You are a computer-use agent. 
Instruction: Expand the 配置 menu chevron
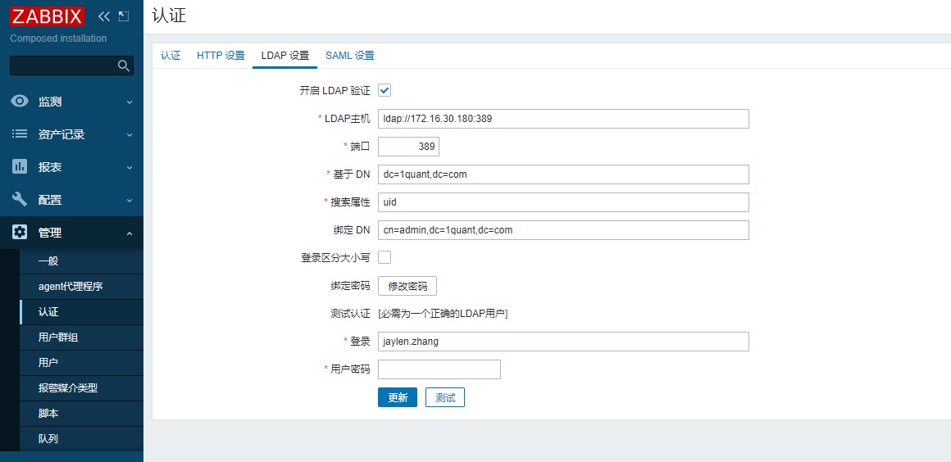pyautogui.click(x=129, y=201)
